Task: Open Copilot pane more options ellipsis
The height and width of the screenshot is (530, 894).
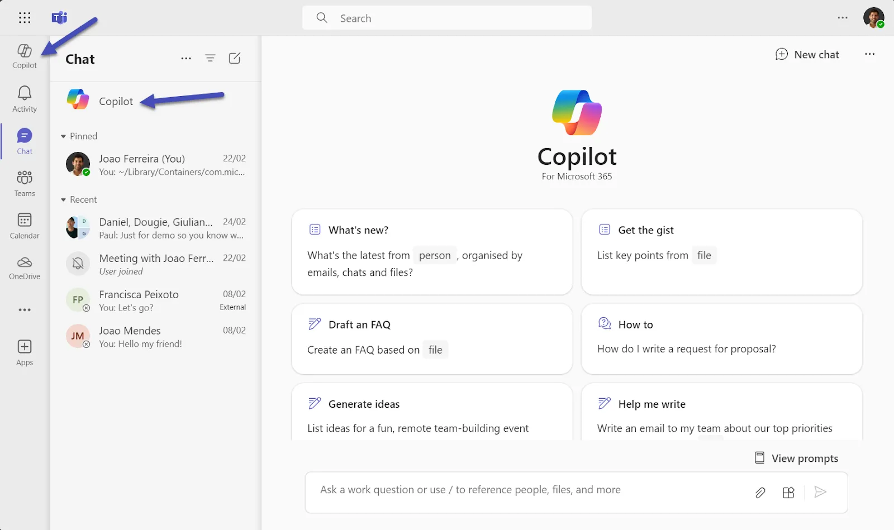Action: tap(870, 54)
